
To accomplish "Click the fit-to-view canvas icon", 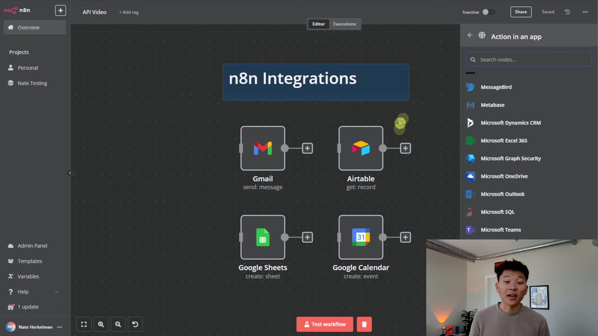I will [84, 324].
